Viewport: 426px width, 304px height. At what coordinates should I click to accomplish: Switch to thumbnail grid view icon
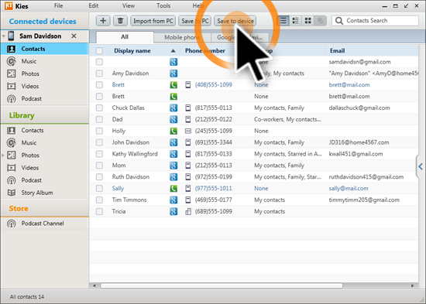(307, 21)
